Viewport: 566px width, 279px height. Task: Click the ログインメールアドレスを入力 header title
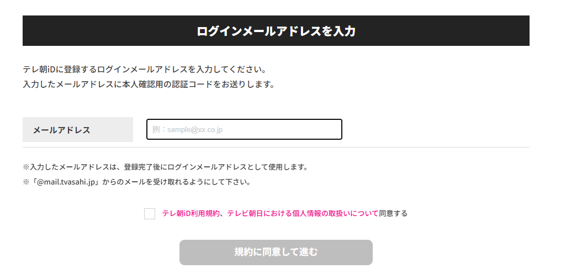(276, 31)
